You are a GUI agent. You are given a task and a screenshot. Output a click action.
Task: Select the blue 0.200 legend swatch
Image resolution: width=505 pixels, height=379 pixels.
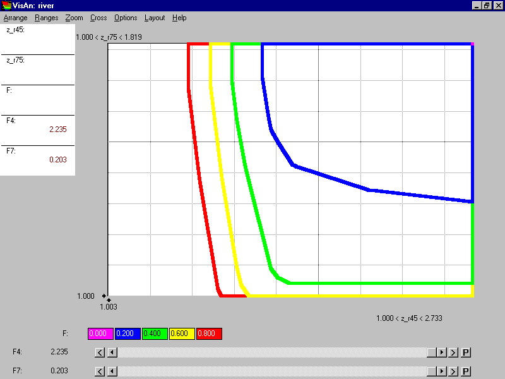point(128,334)
